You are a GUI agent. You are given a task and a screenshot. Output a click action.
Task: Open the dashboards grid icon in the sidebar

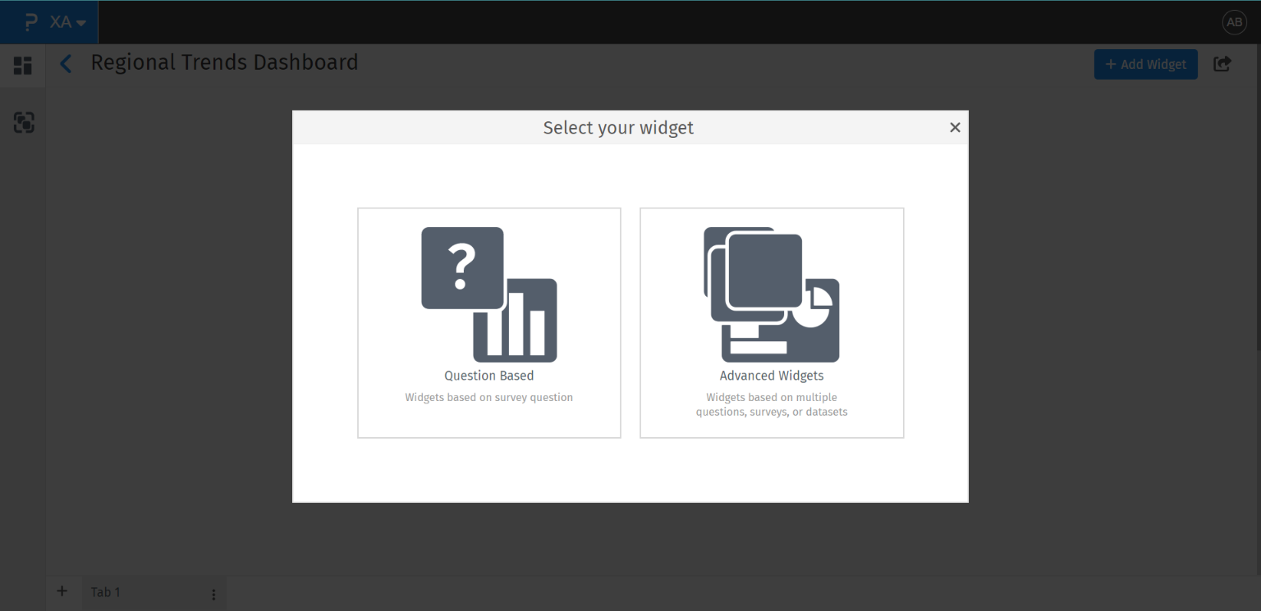(22, 65)
